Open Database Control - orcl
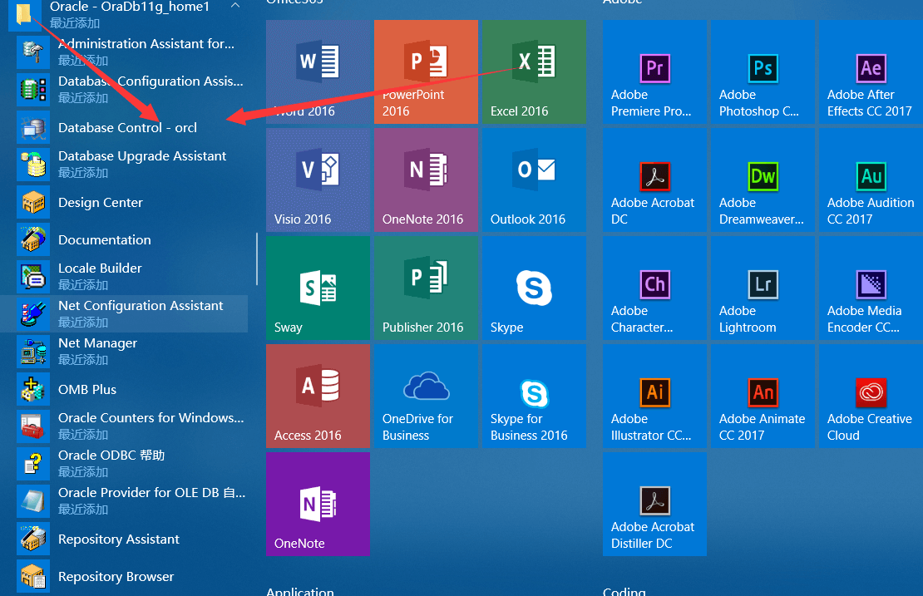The image size is (923, 596). (124, 127)
